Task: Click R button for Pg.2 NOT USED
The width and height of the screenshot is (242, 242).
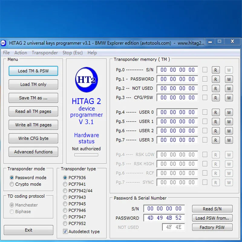Action: click(216, 89)
